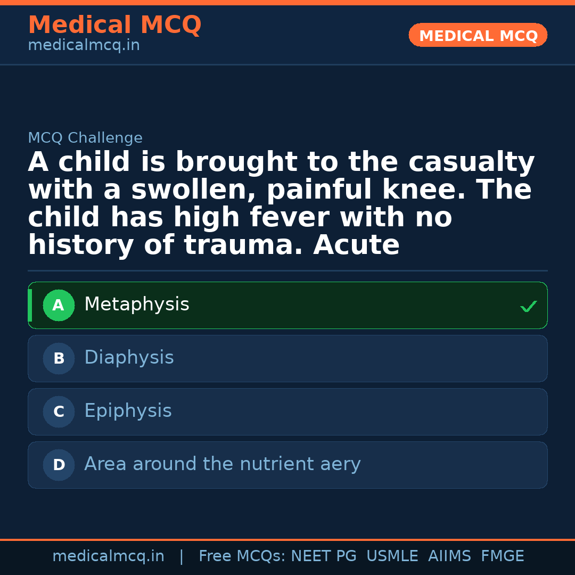Select the Diaphysis answer option
The height and width of the screenshot is (575, 575).
point(287,358)
